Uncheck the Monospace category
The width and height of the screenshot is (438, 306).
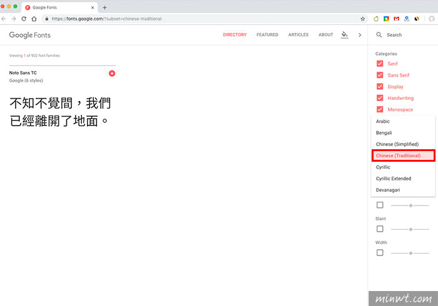point(380,109)
